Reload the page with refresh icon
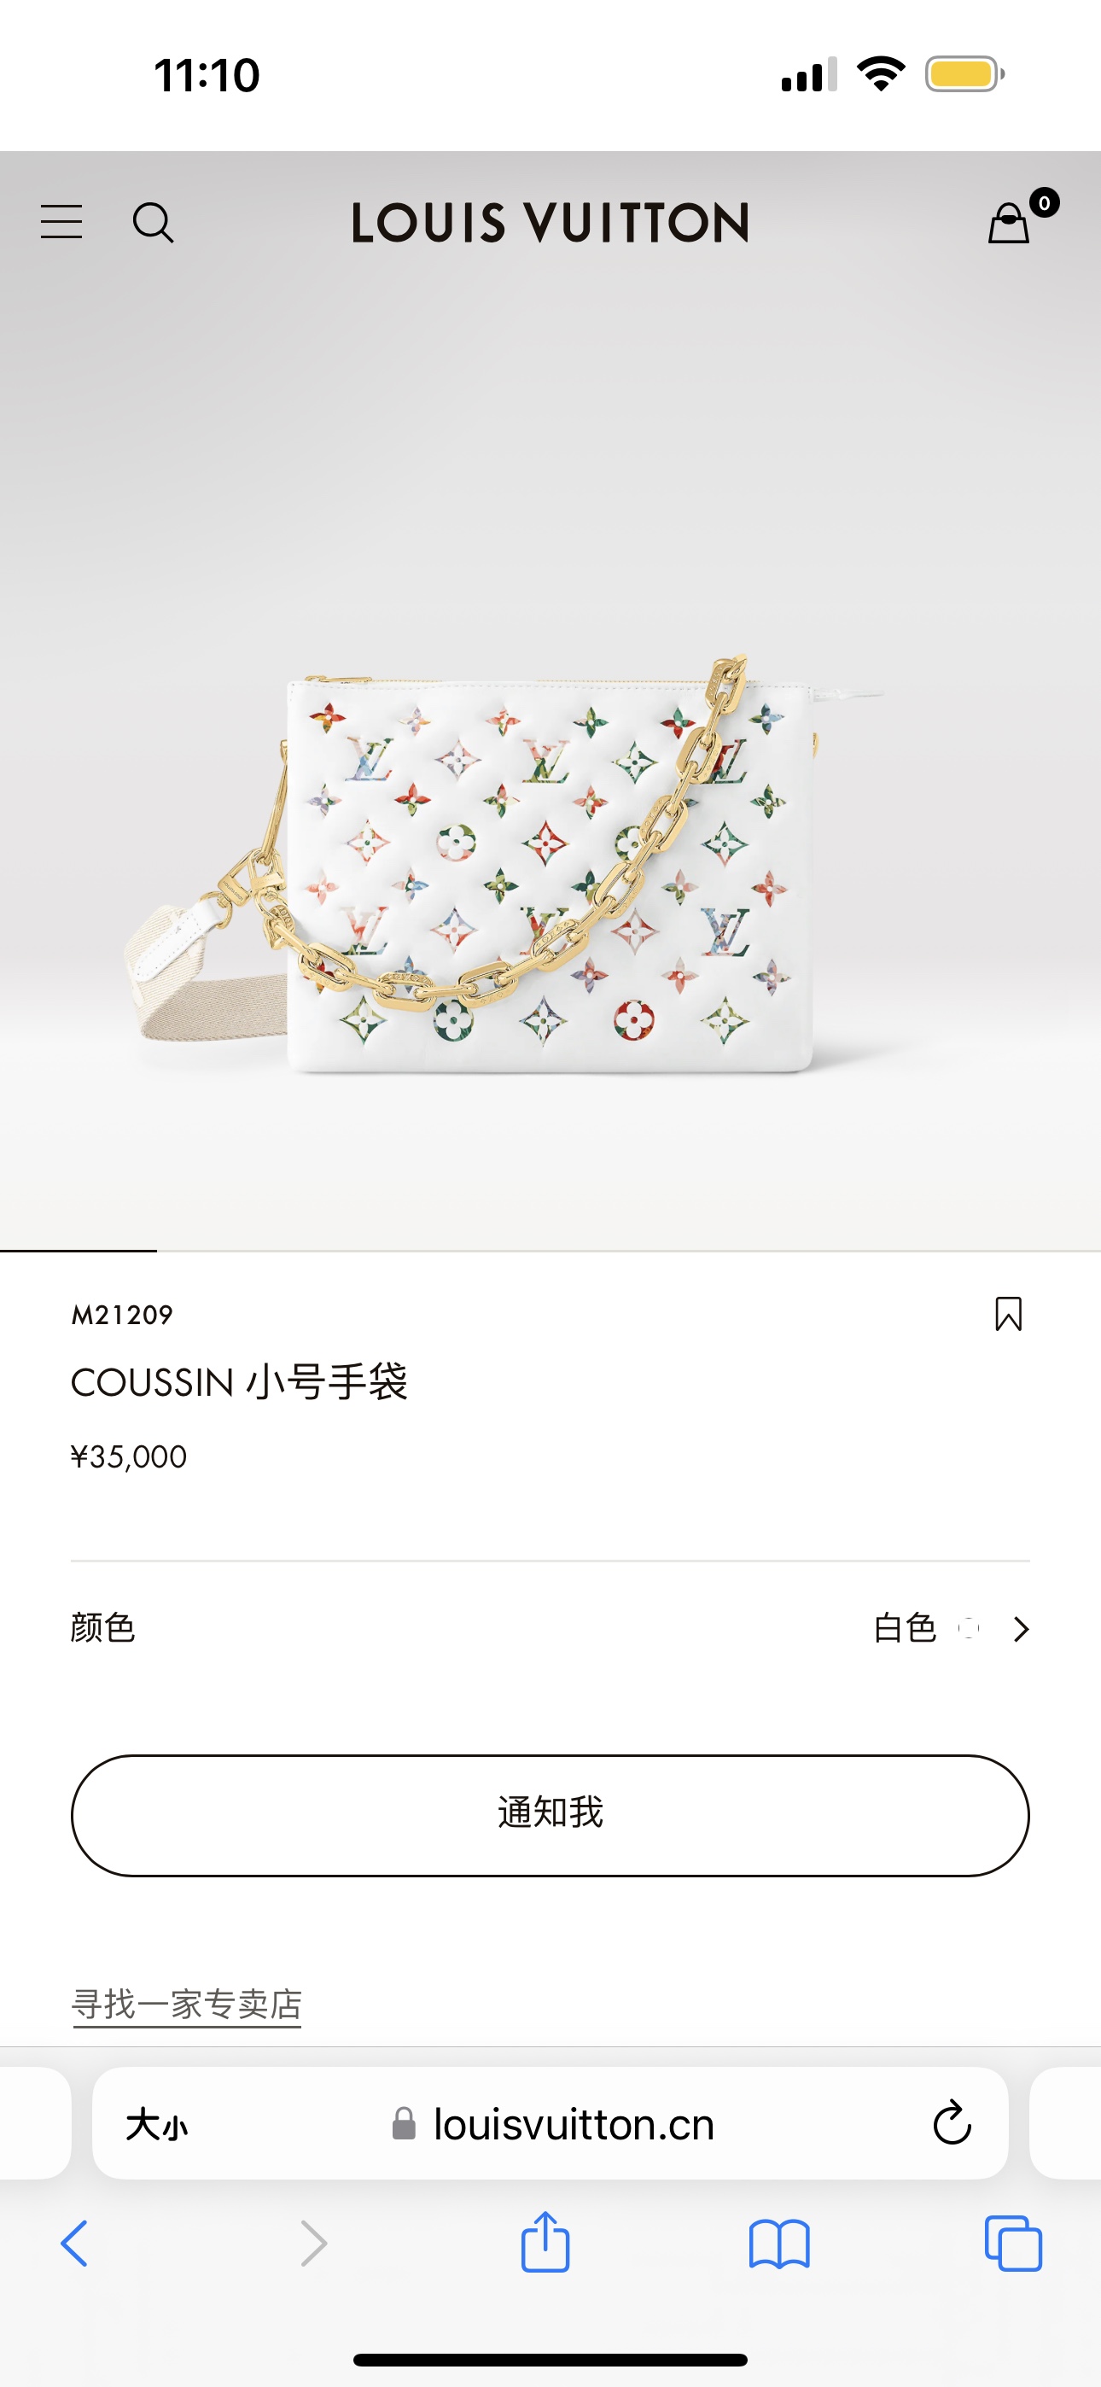This screenshot has height=2387, width=1101. pyautogui.click(x=952, y=2122)
